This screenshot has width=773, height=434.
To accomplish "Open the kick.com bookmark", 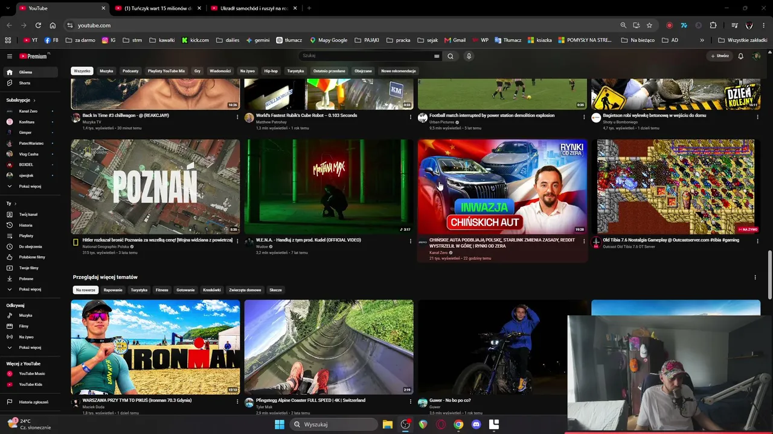I will coord(195,40).
